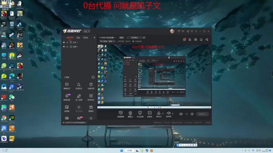Screen dimensions: 273x153
Task: Open the notification bell icon
Action: coord(201,39)
